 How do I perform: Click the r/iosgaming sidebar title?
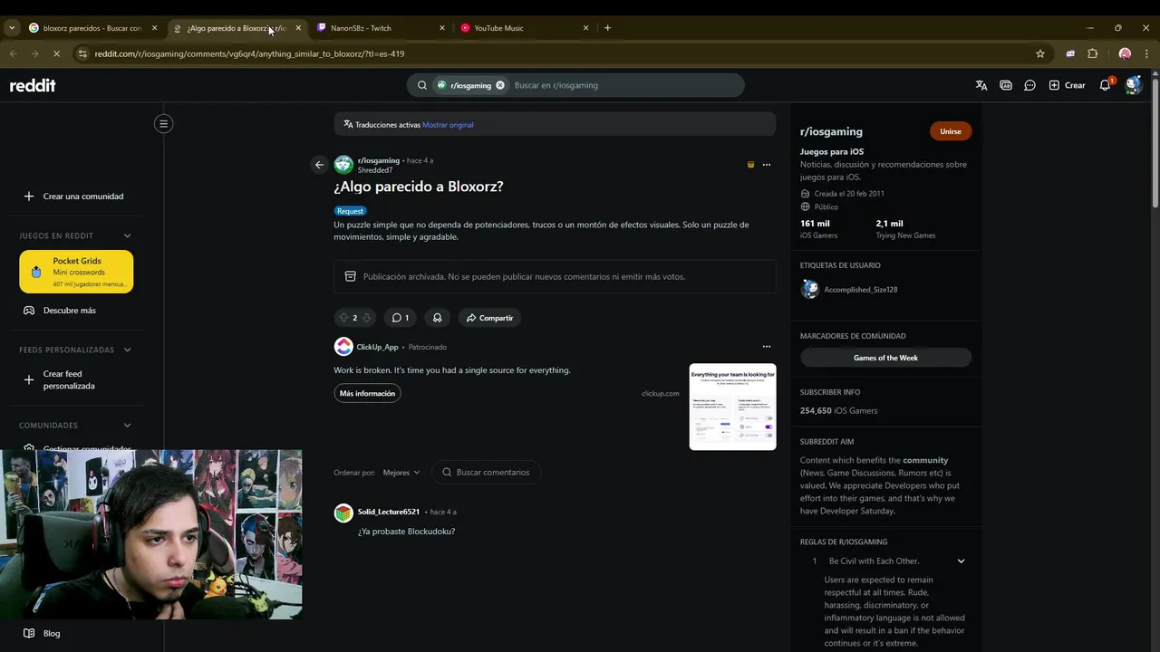point(831,131)
